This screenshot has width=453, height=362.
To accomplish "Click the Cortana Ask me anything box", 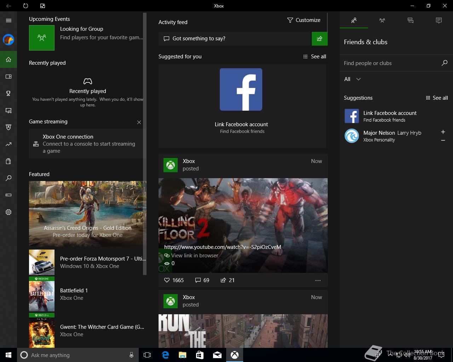I will coord(78,355).
